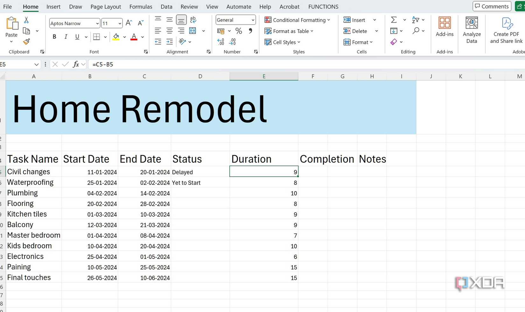Switch to the Formulas ribbon tab
This screenshot has height=312, width=525.
141,6
